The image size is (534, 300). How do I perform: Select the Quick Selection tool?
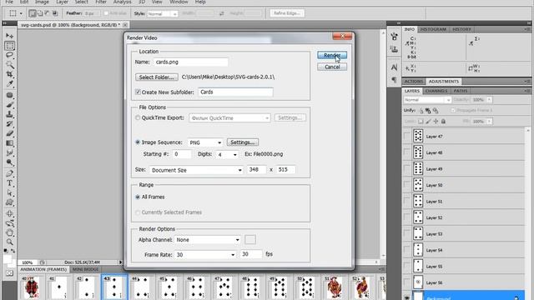[x=9, y=65]
